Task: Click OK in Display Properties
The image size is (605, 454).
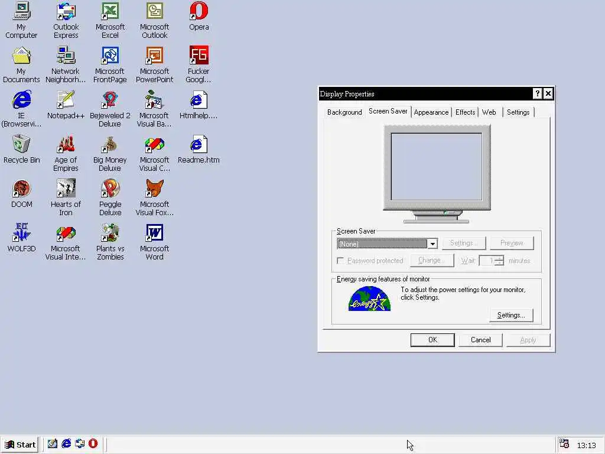Action: [x=432, y=340]
